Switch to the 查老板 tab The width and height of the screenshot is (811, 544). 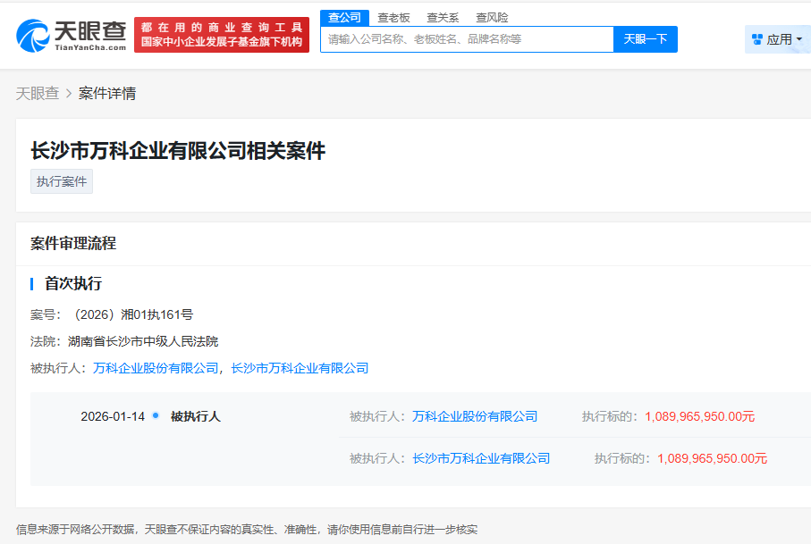click(393, 17)
